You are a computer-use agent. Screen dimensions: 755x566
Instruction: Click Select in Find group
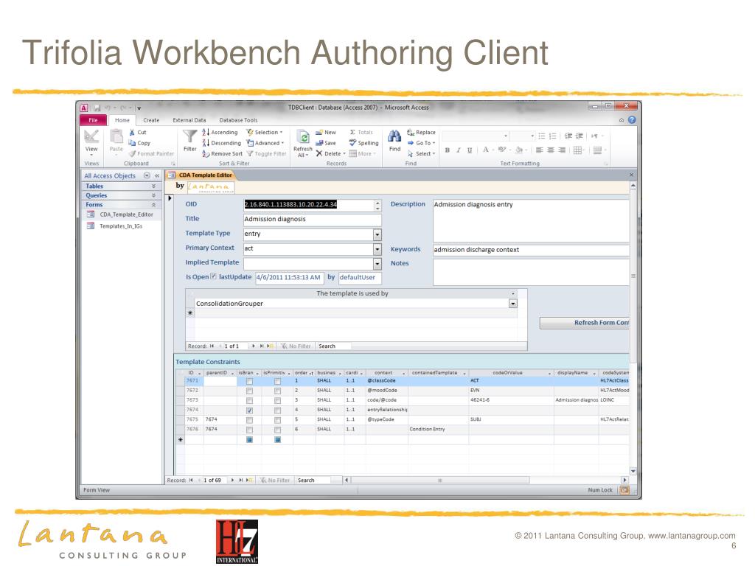coord(421,153)
